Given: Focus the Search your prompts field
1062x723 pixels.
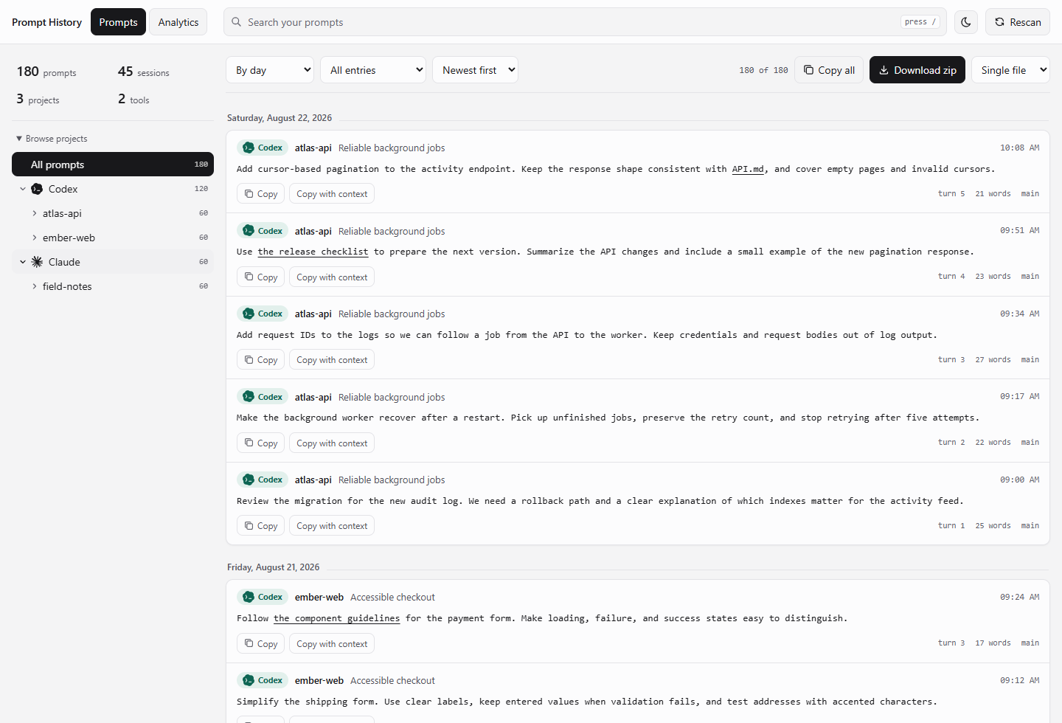Looking at the screenshot, I should (x=585, y=22).
